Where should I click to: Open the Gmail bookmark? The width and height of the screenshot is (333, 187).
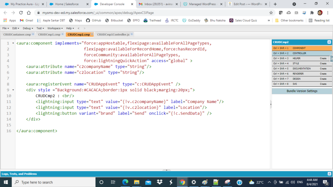tap(27, 20)
